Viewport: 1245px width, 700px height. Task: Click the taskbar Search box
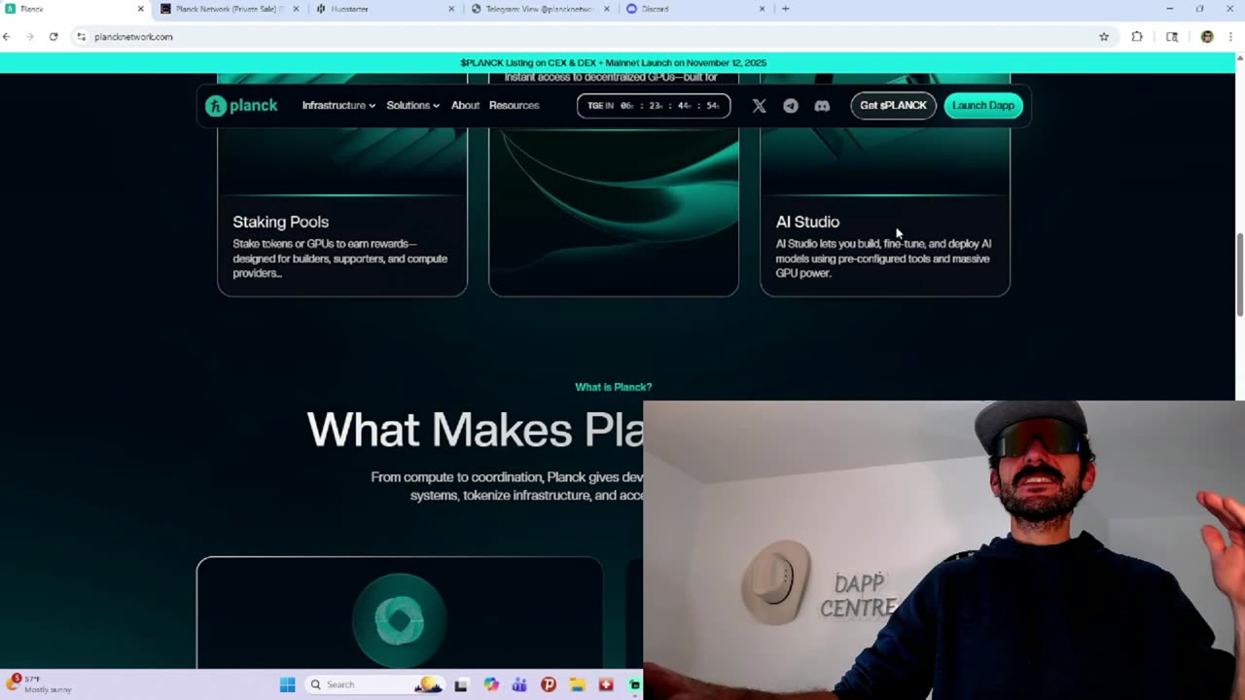click(x=374, y=684)
